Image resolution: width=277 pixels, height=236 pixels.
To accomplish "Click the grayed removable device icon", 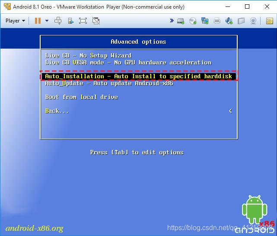I will pos(241,21).
